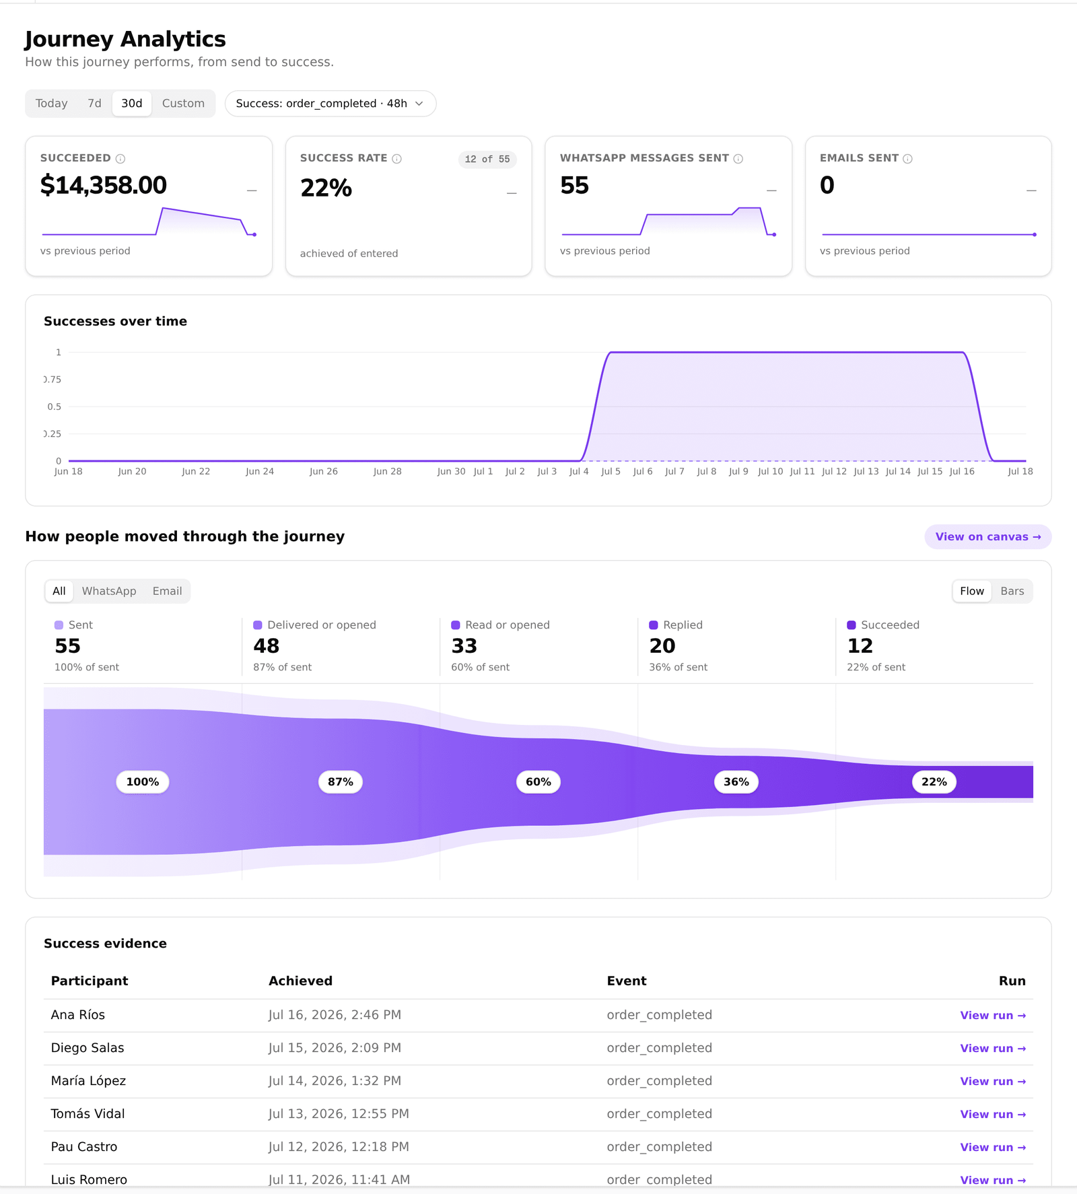This screenshot has width=1077, height=1194.
Task: Select the WhatsApp channel tab
Action: tap(109, 591)
